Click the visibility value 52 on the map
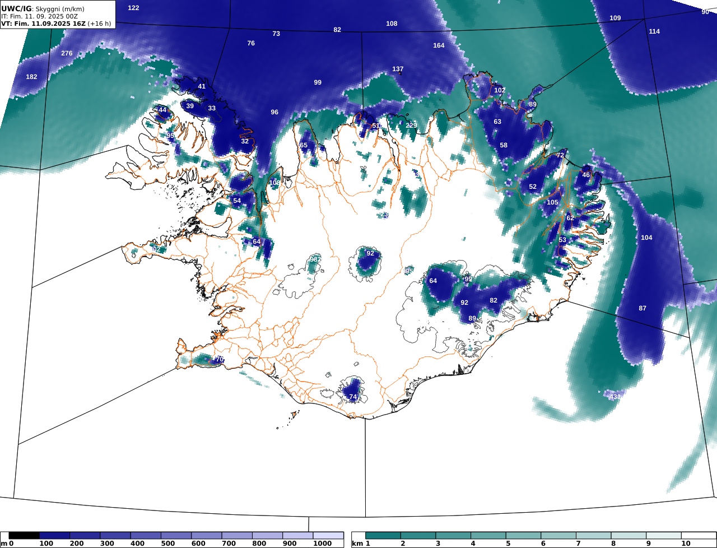Image resolution: width=717 pixels, height=548 pixels. 533,187
